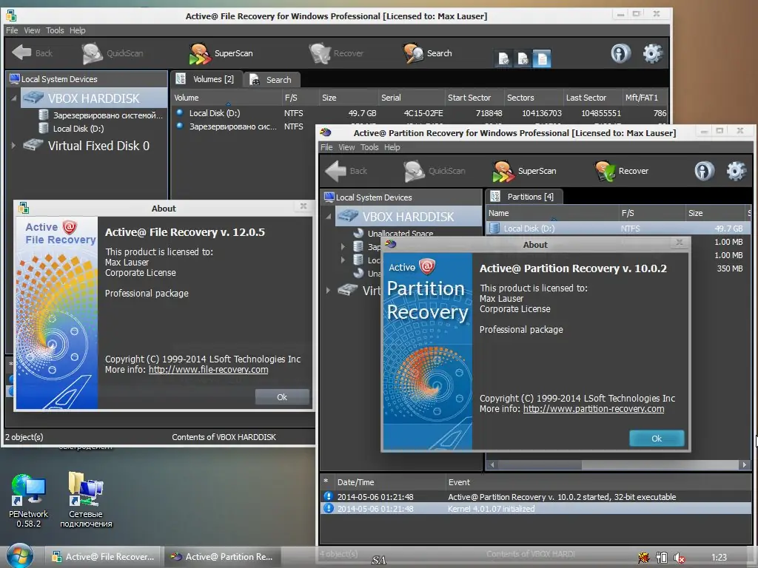Screen dimensions: 758x568
Task: Start QuickScan in File Recovery window
Action: pyautogui.click(x=113, y=53)
